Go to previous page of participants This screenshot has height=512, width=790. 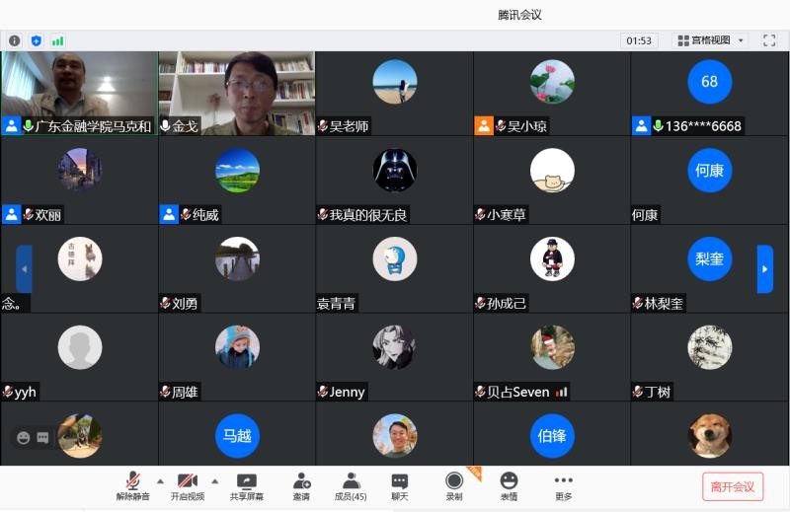click(24, 268)
